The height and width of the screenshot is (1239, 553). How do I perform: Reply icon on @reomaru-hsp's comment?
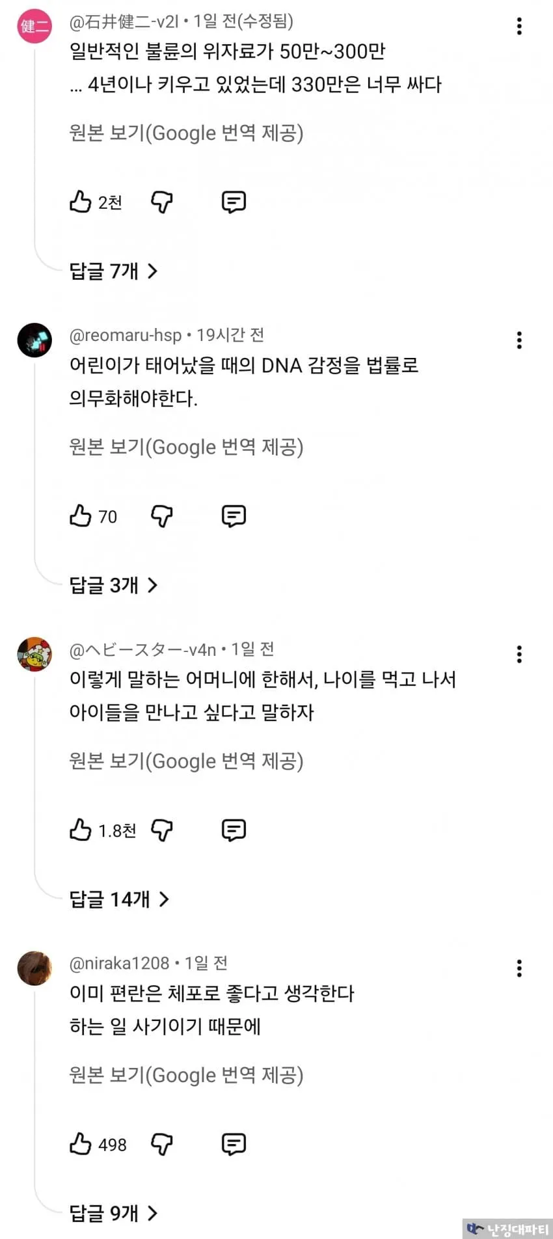tap(234, 516)
